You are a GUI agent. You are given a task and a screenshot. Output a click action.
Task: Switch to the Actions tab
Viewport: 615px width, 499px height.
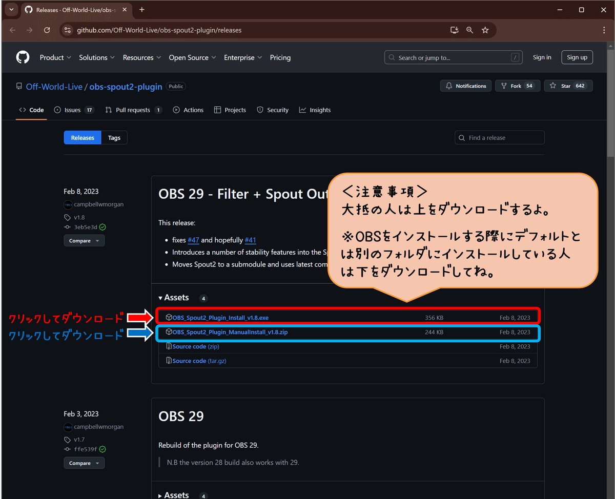pyautogui.click(x=188, y=110)
